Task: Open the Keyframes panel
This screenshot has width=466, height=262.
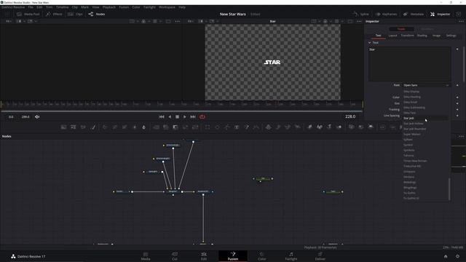Action: point(386,14)
